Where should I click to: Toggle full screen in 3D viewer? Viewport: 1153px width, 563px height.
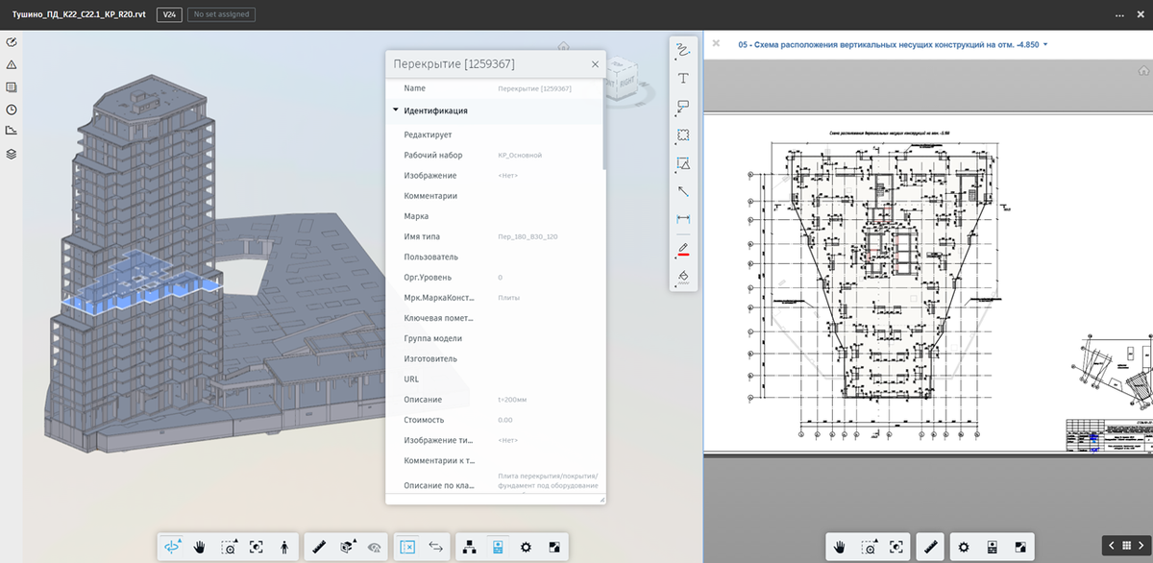tap(553, 546)
